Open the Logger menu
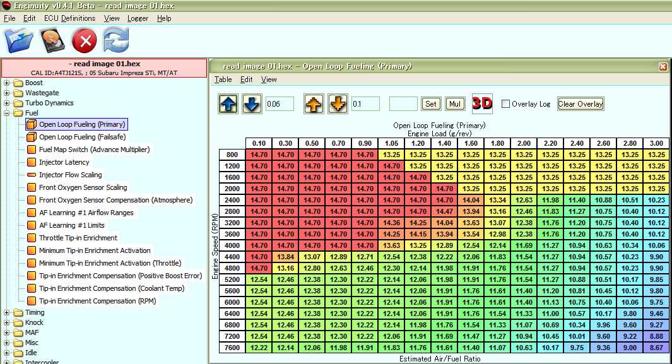 (138, 18)
